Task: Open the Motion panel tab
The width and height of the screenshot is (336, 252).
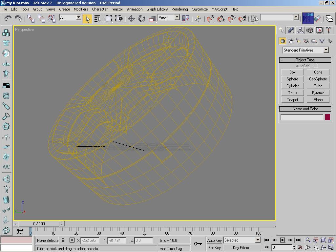Action: [310, 30]
